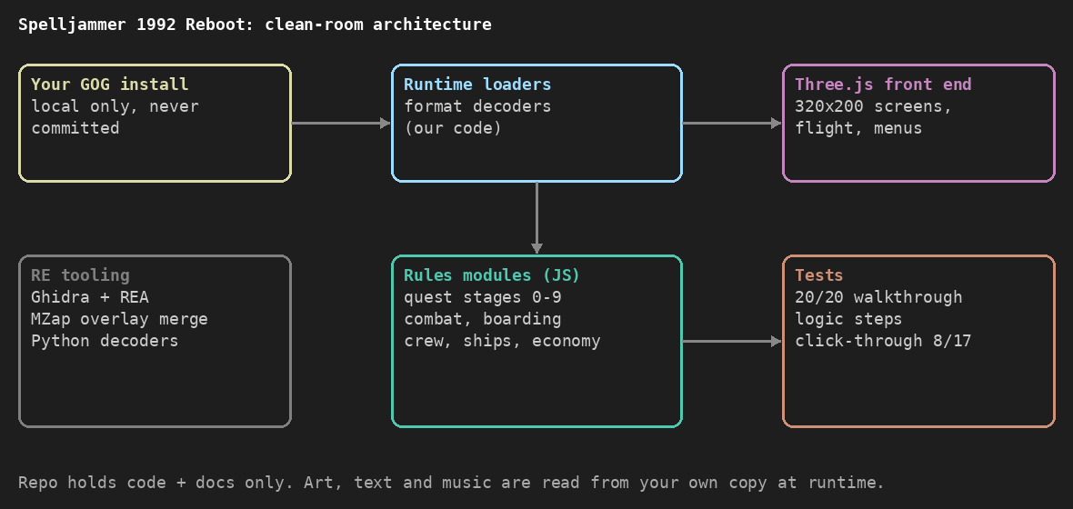Click the 'crew, ships, economy' line
This screenshot has height=509, width=1073.
pyautogui.click(x=502, y=341)
